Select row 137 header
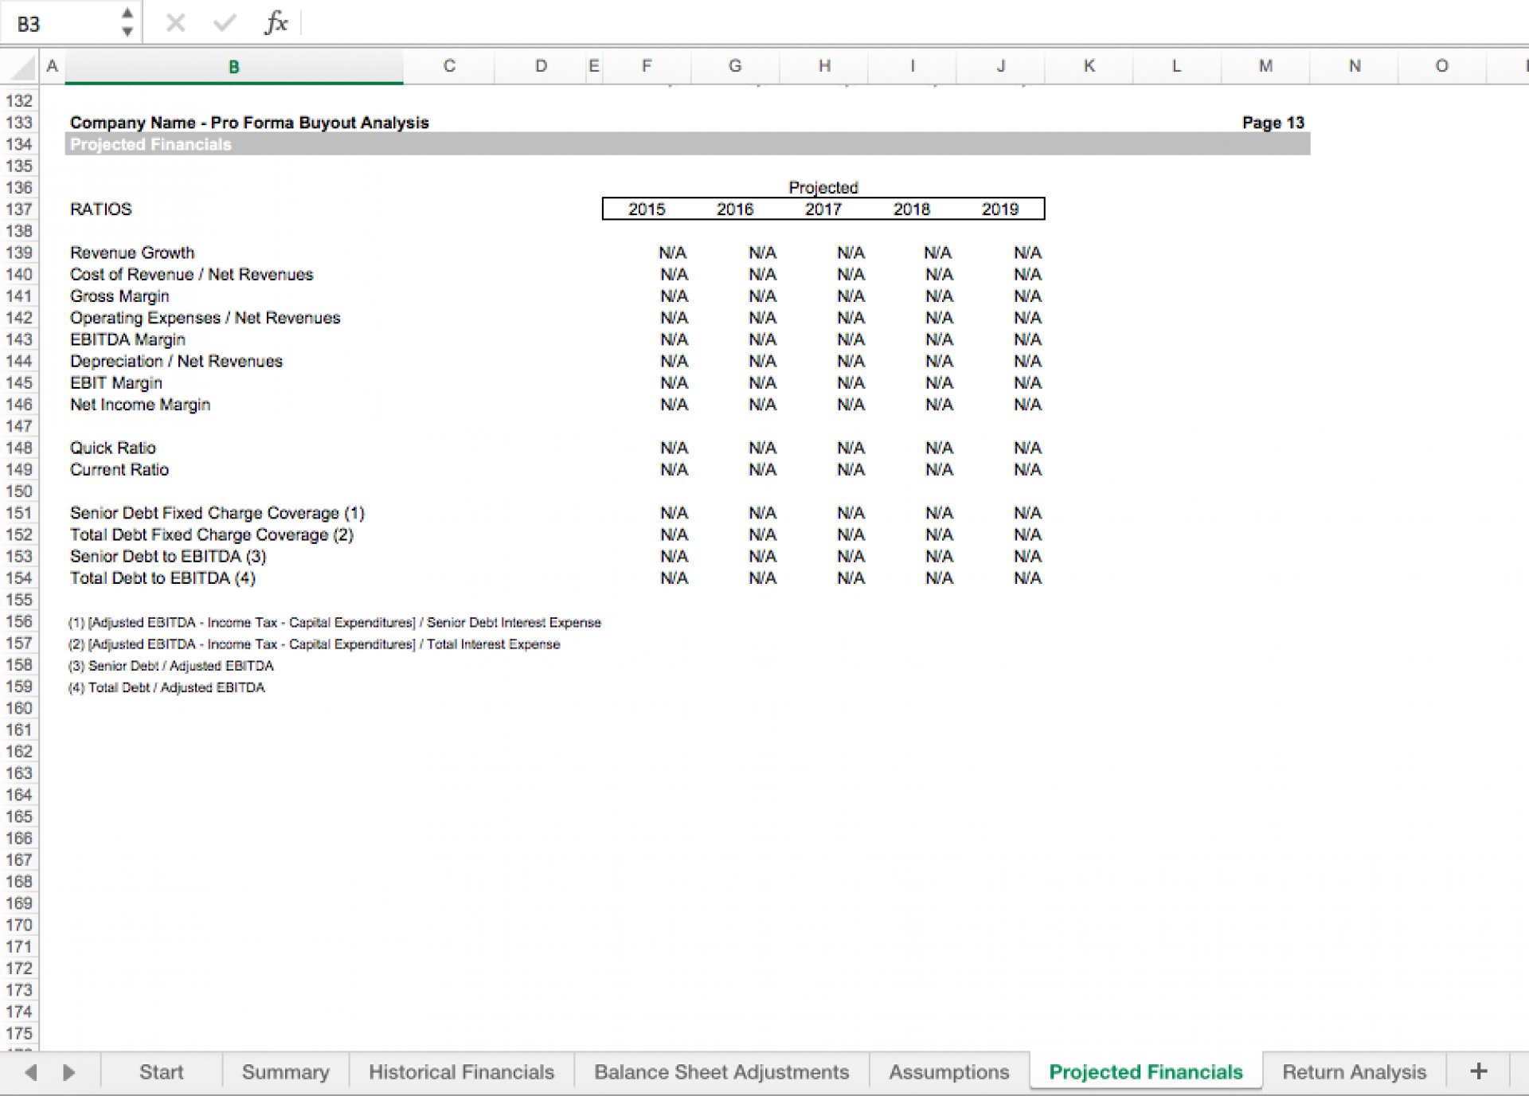Screen dimensions: 1529x1096 (19, 209)
